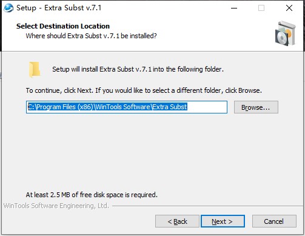The width and height of the screenshot is (305, 236).
Task: Click the 'Where should Extra Subst v.7.1 be installed?' text
Action: [x=91, y=36]
